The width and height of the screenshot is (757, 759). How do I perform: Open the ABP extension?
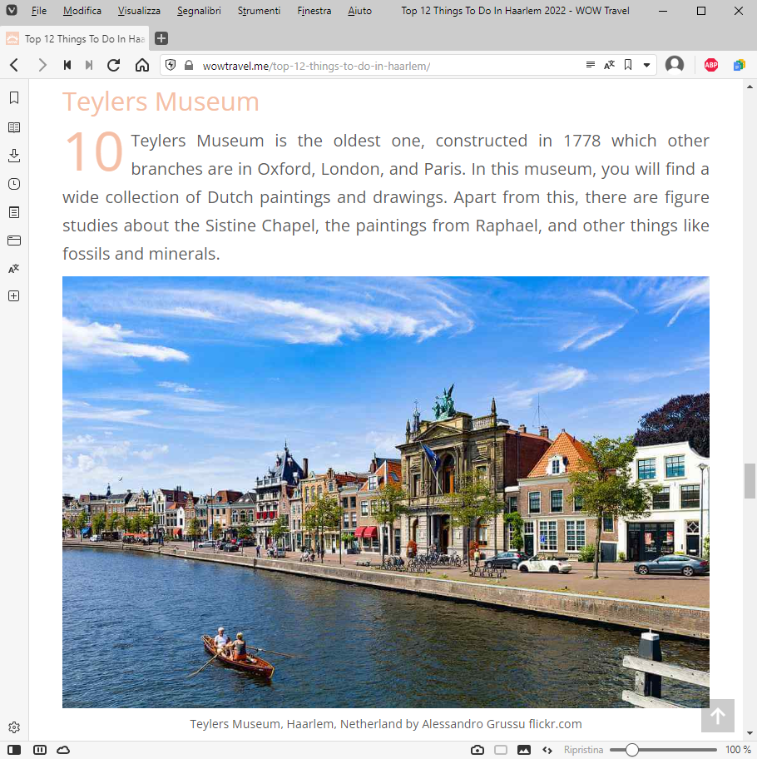tap(711, 65)
